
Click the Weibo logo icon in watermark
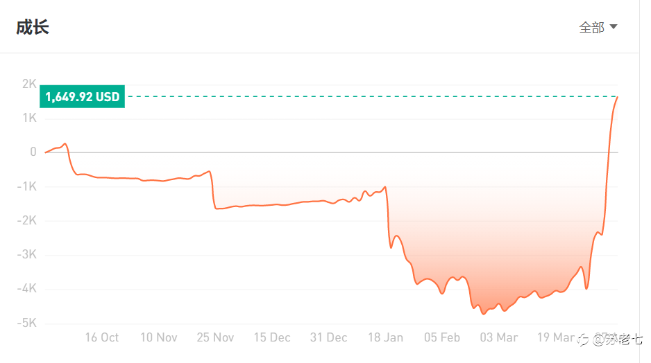pos(583,340)
